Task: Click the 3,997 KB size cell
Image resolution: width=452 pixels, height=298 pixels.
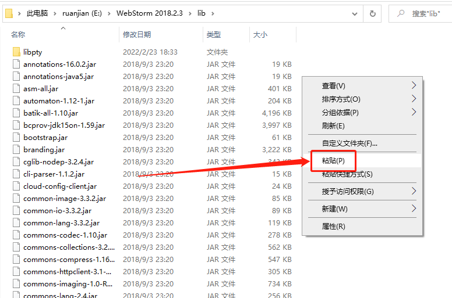Action: (x=277, y=125)
